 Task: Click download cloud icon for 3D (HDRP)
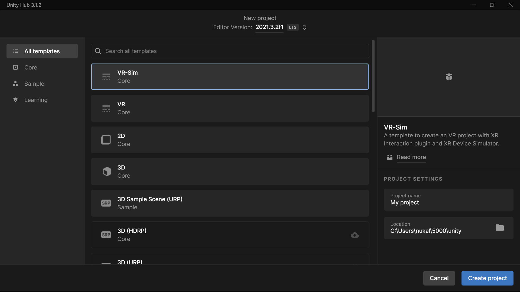pyautogui.click(x=355, y=235)
